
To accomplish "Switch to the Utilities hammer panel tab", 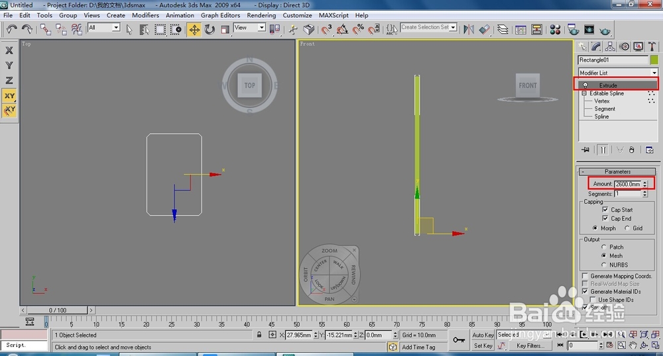I will click(652, 46).
